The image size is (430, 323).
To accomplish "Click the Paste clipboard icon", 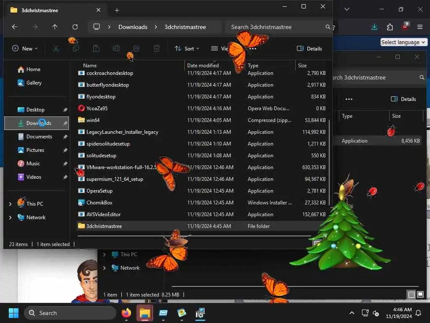I will tap(96, 49).
